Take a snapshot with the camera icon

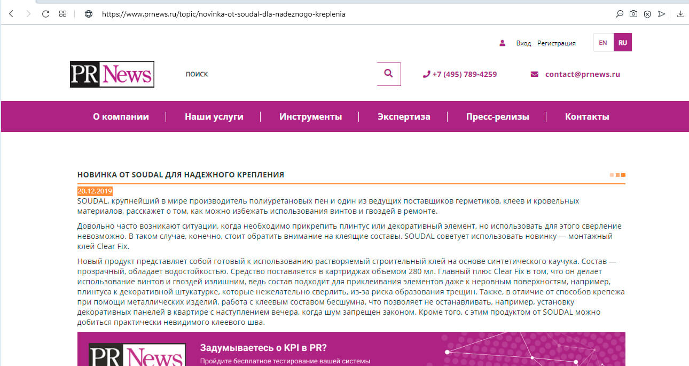coord(633,14)
